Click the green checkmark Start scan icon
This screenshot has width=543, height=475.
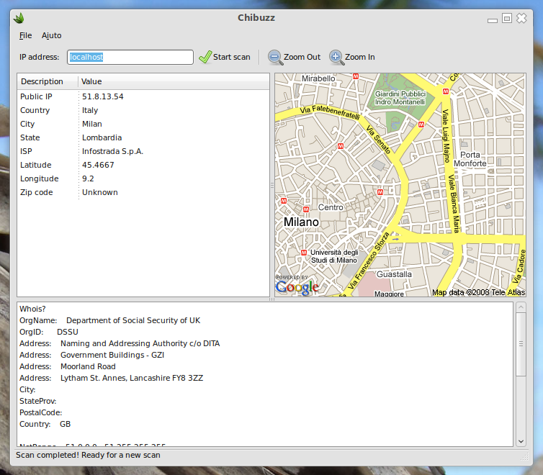[205, 57]
